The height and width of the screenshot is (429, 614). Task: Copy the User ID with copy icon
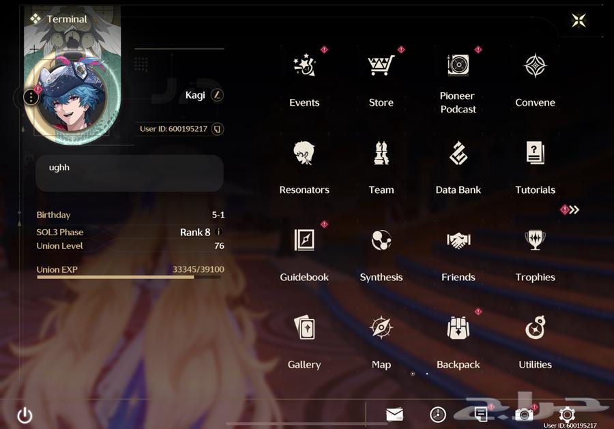[217, 128]
